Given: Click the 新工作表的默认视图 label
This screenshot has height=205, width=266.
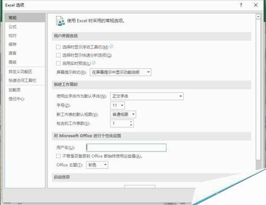Looking at the screenshot, I should pos(77,114).
